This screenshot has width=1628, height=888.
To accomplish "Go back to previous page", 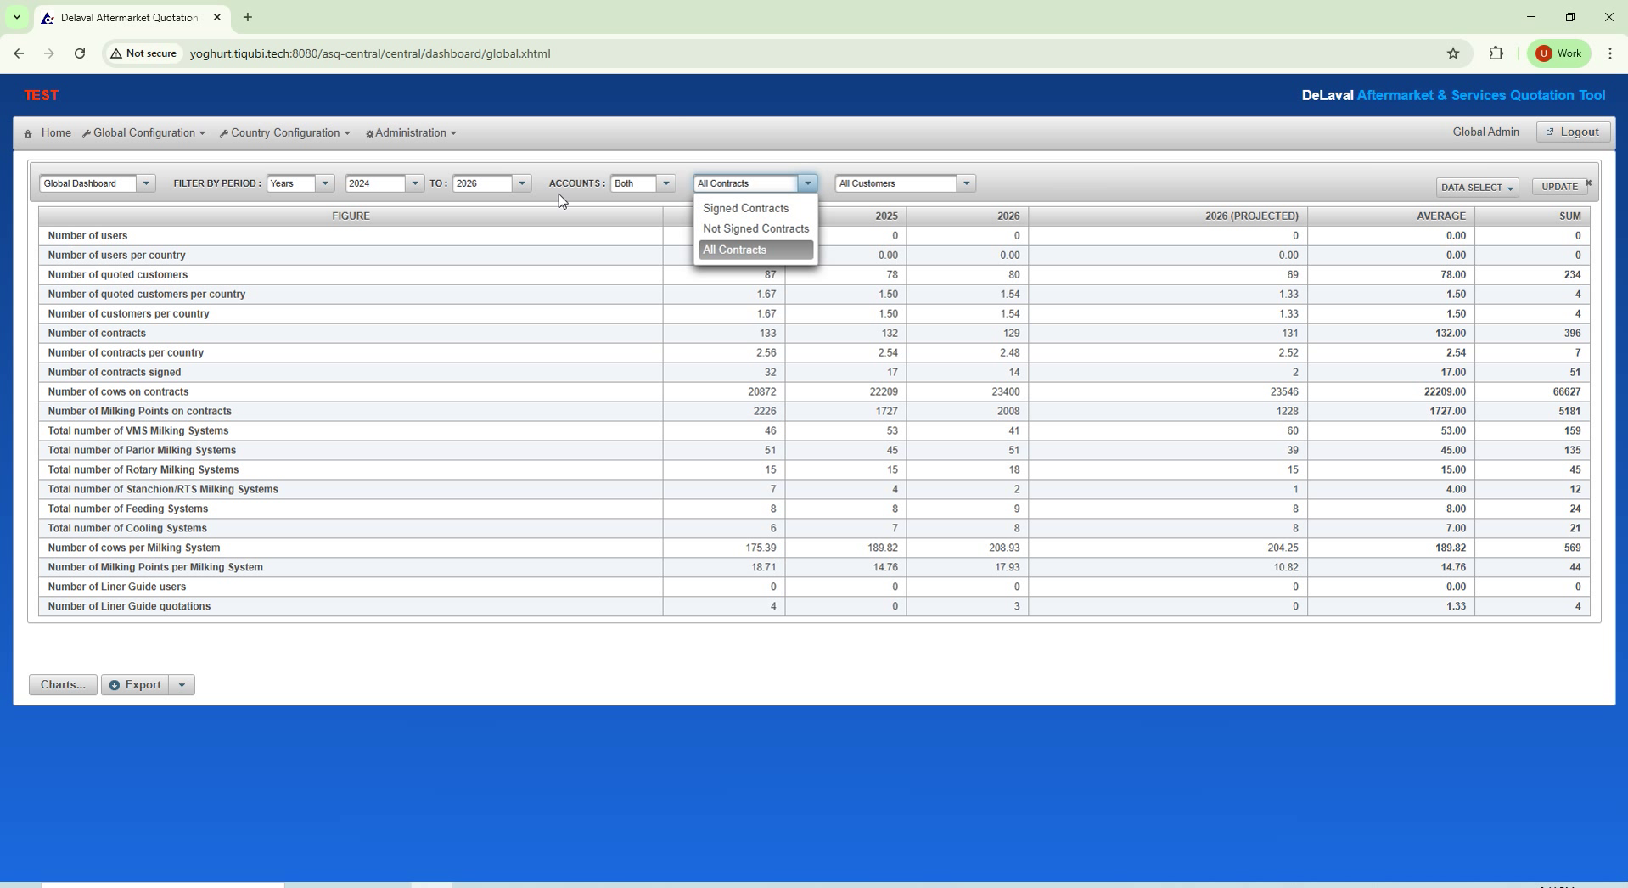I will tap(19, 53).
